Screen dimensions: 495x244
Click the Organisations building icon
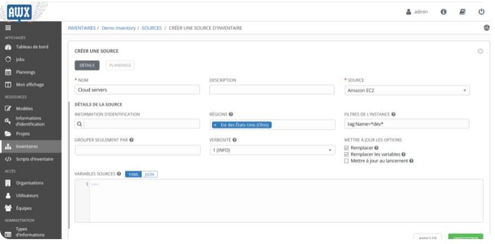pyautogui.click(x=8, y=183)
